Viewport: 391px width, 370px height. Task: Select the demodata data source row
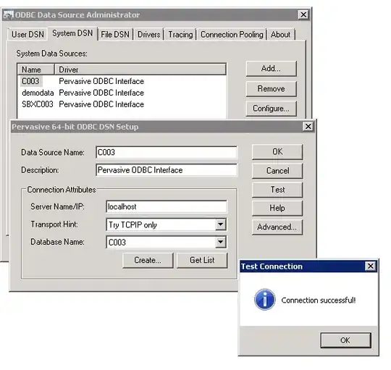[x=122, y=93]
